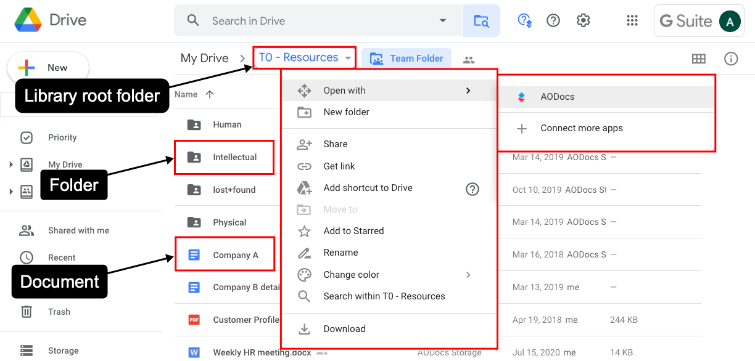Click the Team Folder button
The width and height of the screenshot is (755, 361).
[406, 59]
